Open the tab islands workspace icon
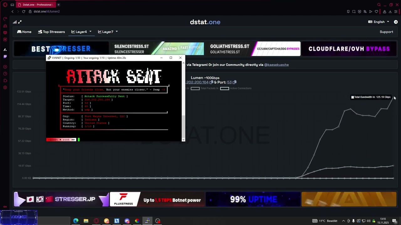The height and width of the screenshot is (225, 401). tap(12, 5)
